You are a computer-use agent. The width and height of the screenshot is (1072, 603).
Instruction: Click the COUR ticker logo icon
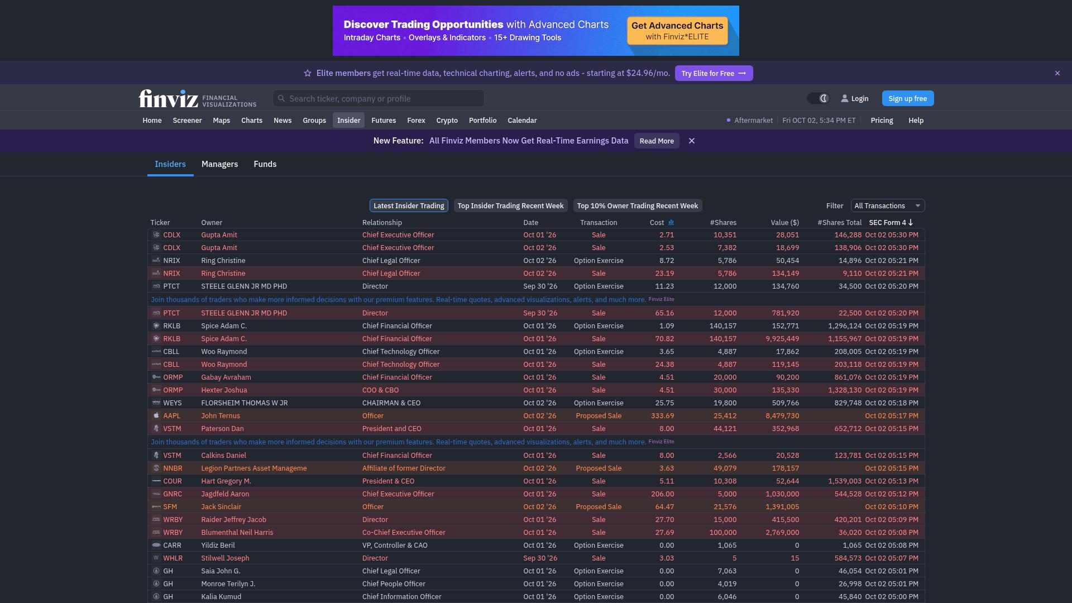point(156,481)
